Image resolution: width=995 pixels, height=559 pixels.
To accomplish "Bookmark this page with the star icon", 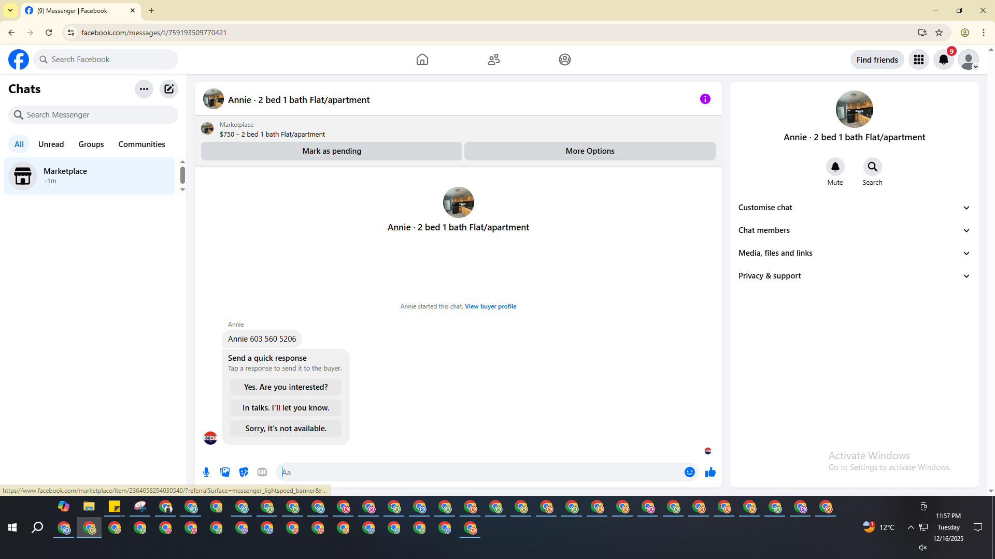I will pos(939,33).
